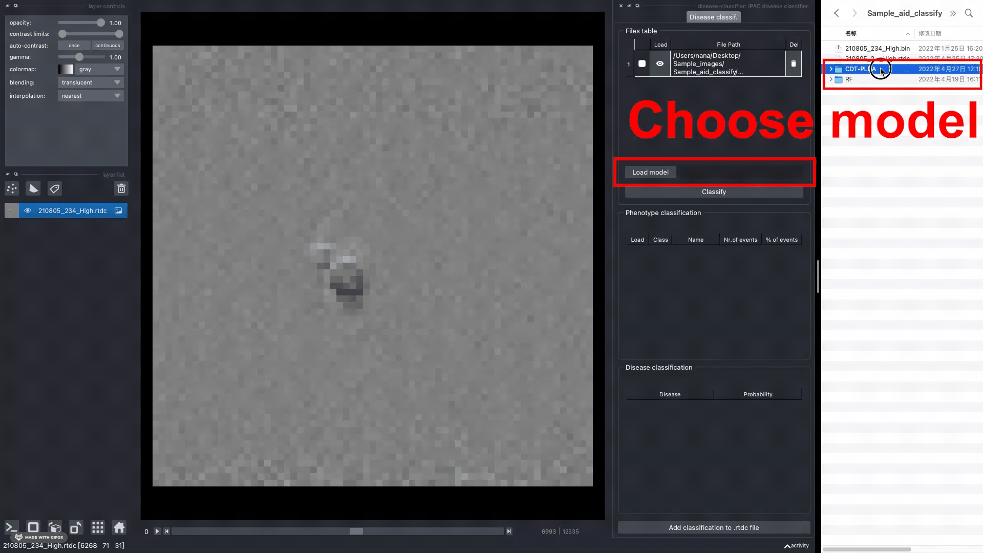Screen dimensions: 983x553
Task: Click the new labels layer icon
Action: [55, 188]
